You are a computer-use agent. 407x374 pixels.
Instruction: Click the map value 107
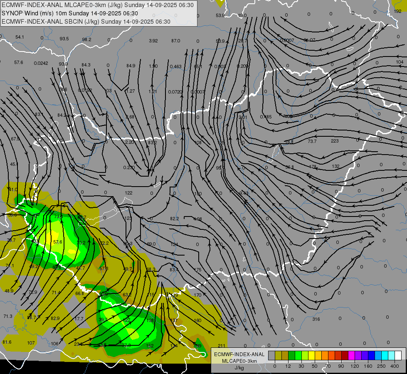[x=31, y=343]
